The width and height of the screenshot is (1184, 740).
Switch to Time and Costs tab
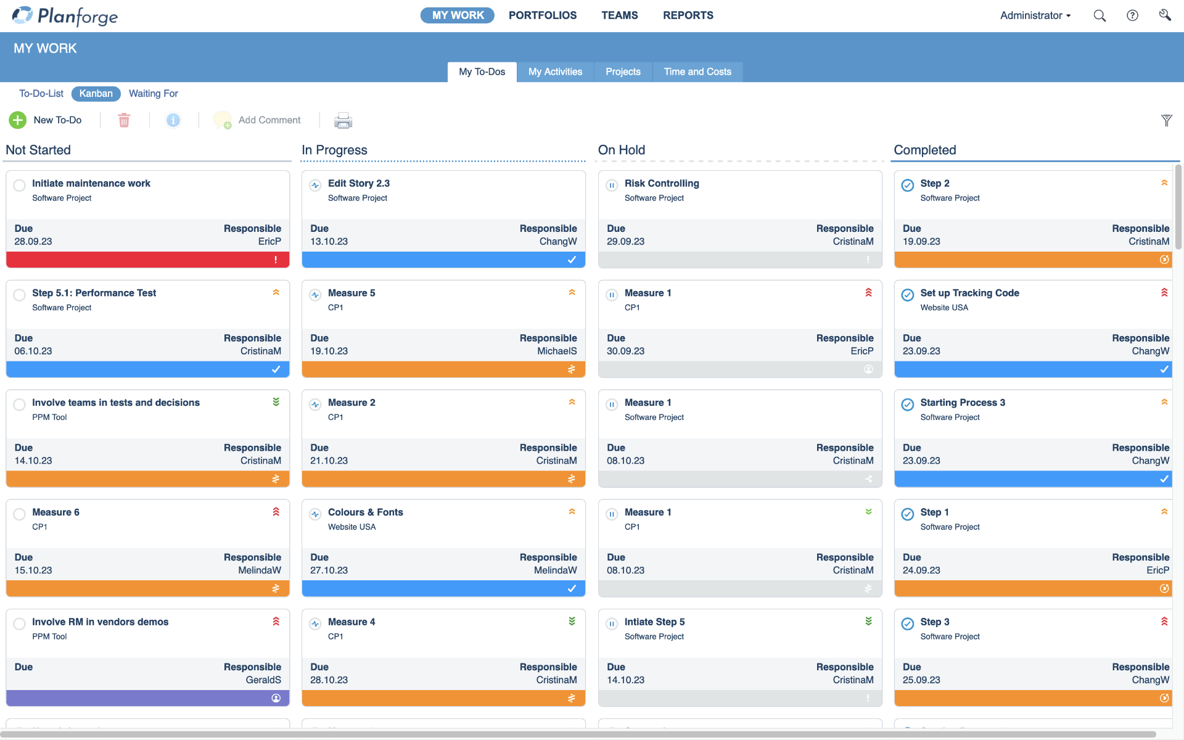pos(697,71)
